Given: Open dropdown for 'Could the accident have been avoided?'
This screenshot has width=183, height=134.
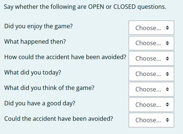Looking at the screenshot, I should pos(151,120).
